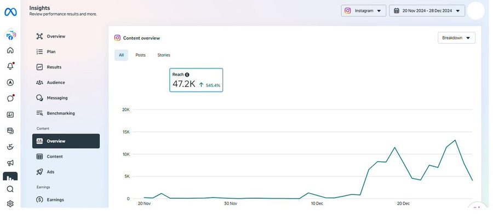Open the stacked cards icon in left rail
493x214 pixels.
click(x=10, y=131)
